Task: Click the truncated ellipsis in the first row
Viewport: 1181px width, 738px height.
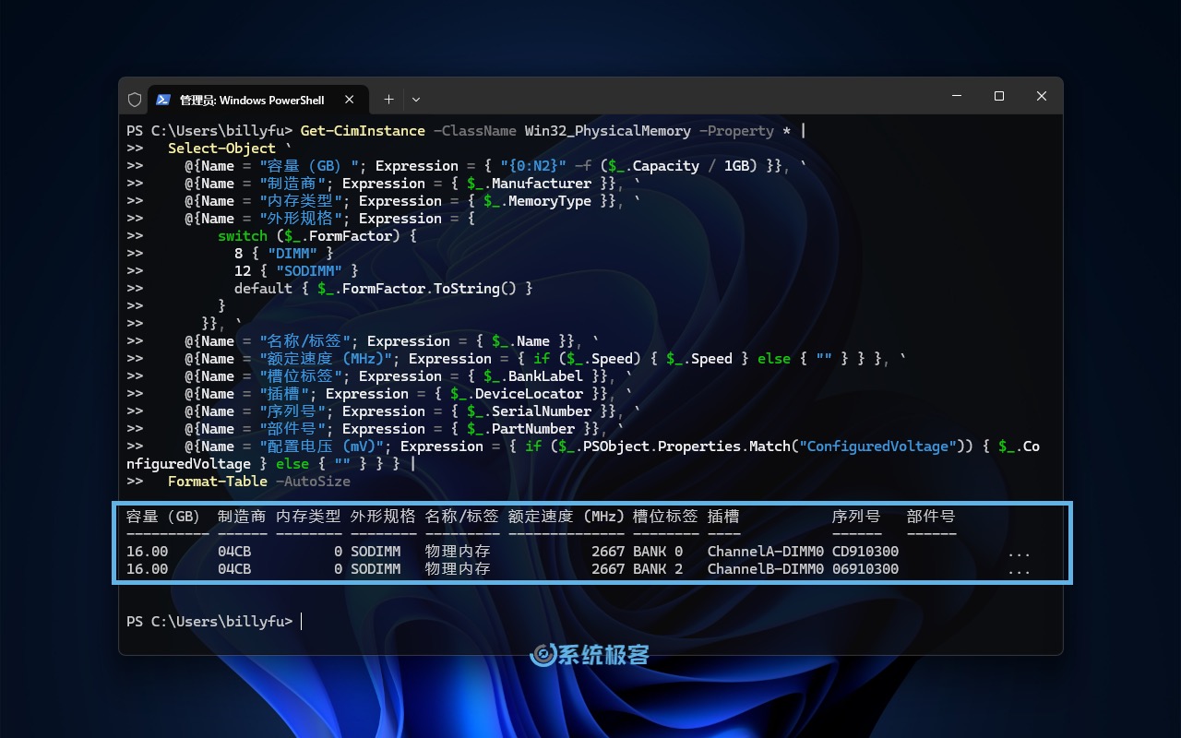Action: pos(1019,552)
